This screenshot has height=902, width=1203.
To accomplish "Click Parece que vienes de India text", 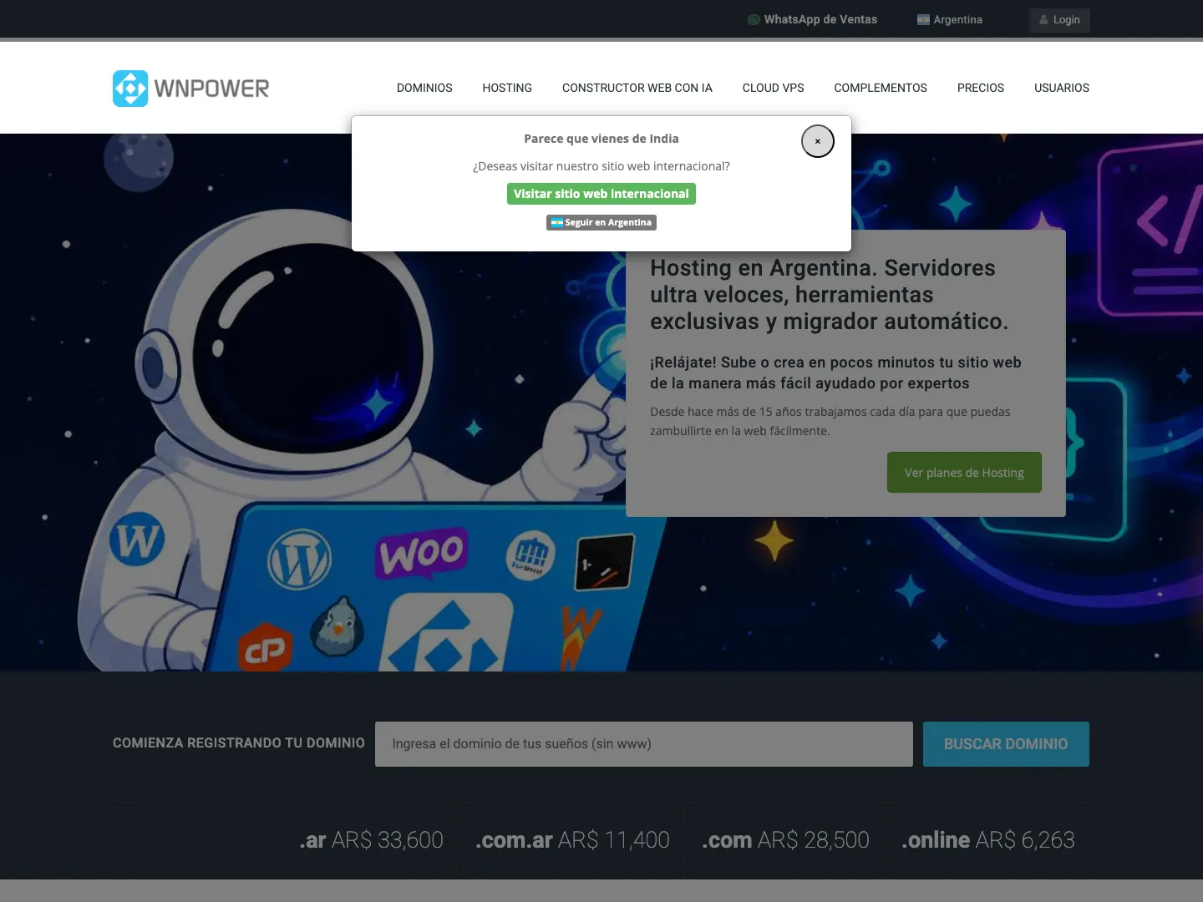I will coord(601,139).
